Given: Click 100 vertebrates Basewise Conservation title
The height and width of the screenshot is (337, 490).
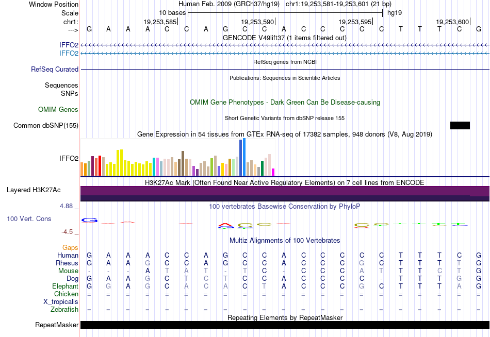Looking at the screenshot, I should [x=285, y=207].
